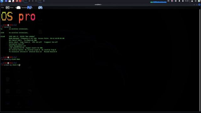Select the terminal window button in the taskbar
This screenshot has width=201, height=113.
(x=40, y=1)
